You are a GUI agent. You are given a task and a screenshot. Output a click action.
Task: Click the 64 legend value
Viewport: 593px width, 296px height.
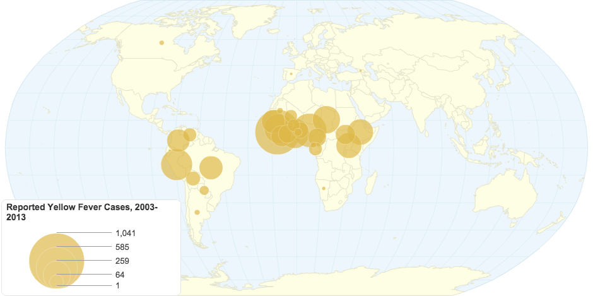[x=120, y=275]
